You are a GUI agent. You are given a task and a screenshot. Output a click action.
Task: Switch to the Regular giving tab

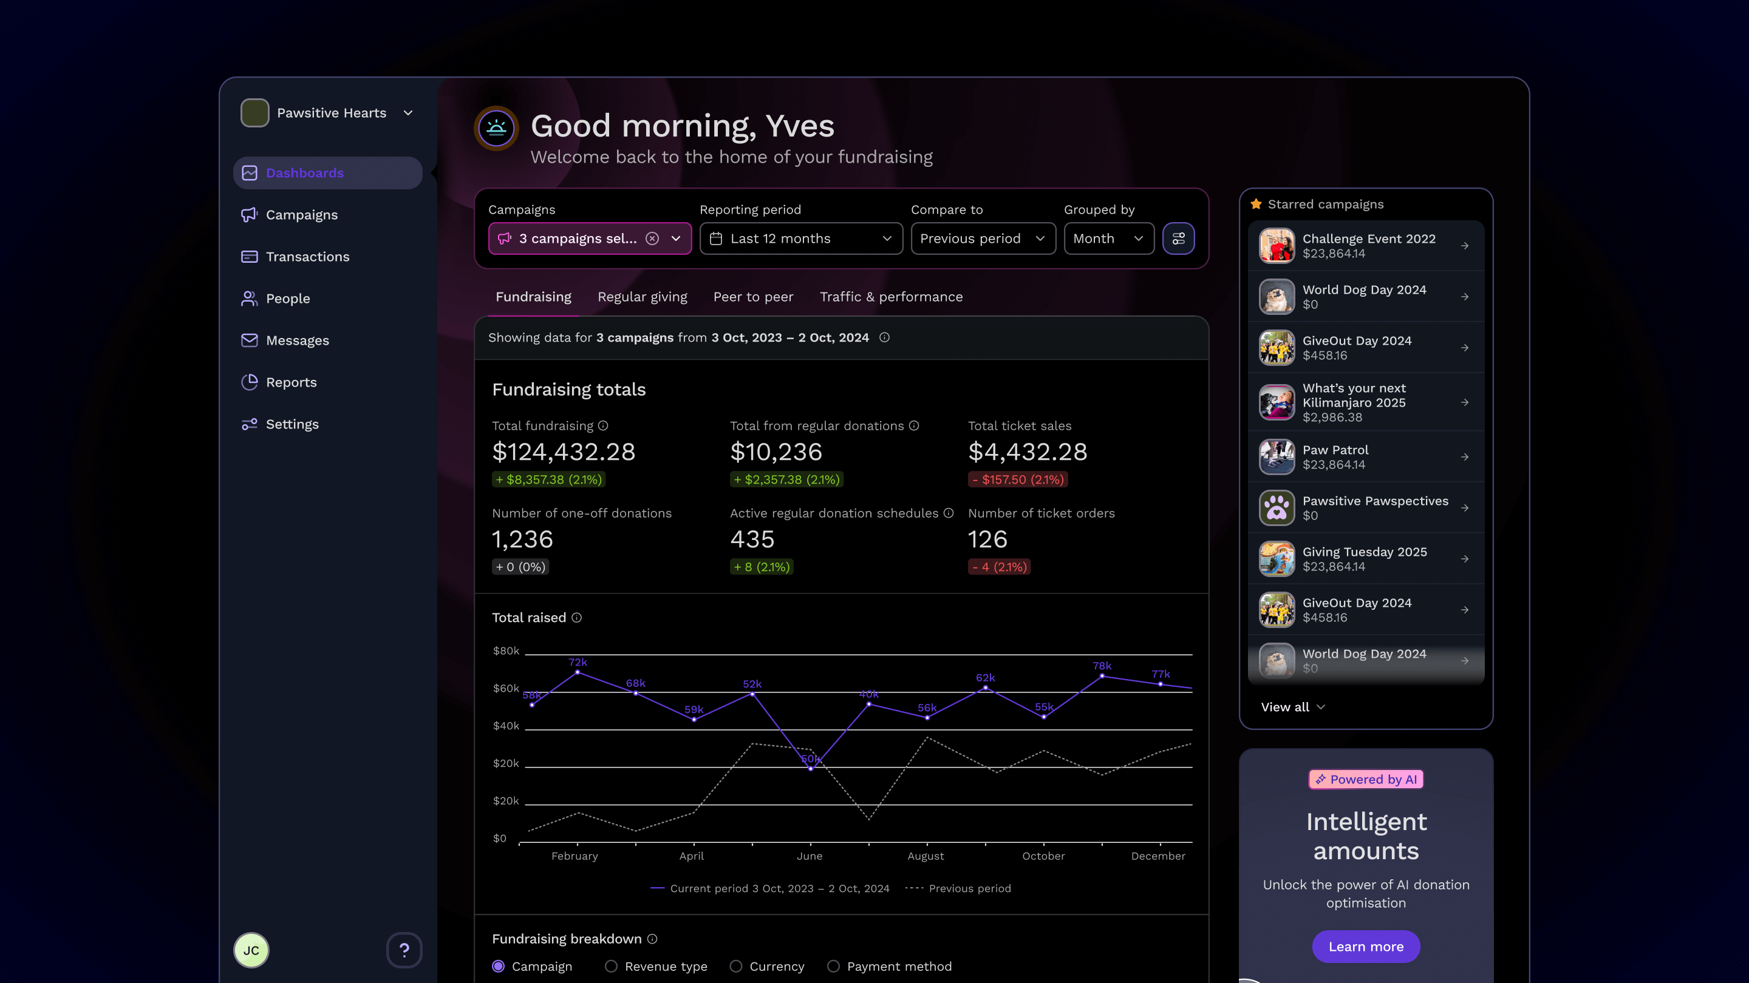[643, 297]
